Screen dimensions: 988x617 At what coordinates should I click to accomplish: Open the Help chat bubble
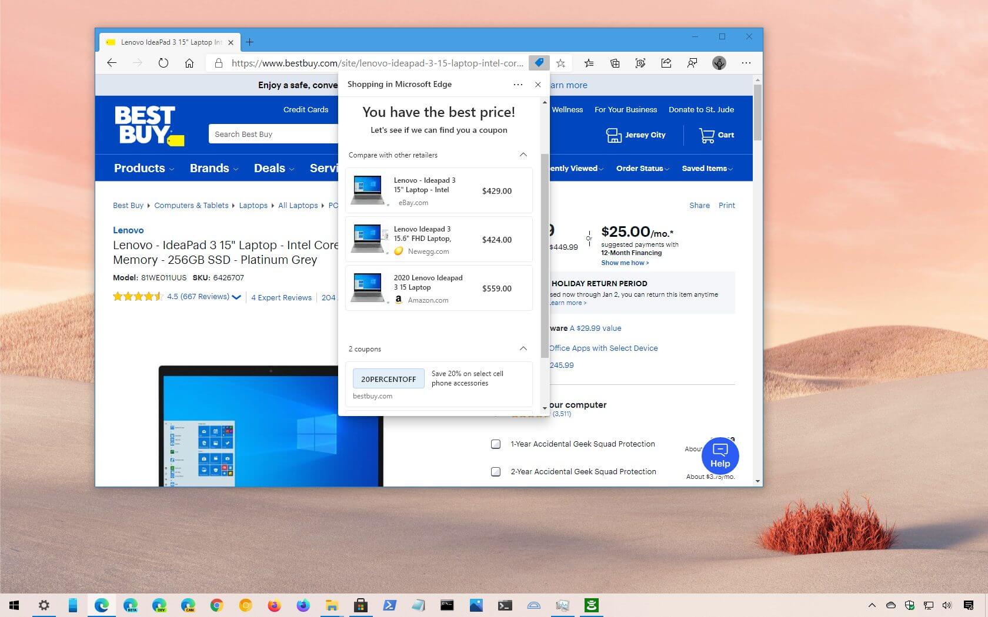[720, 456]
